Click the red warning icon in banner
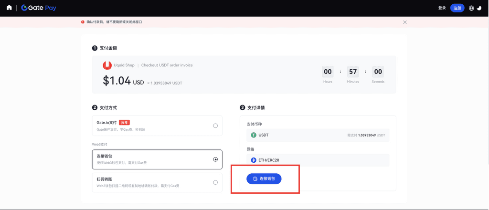This screenshot has height=210, width=489. pos(83,22)
